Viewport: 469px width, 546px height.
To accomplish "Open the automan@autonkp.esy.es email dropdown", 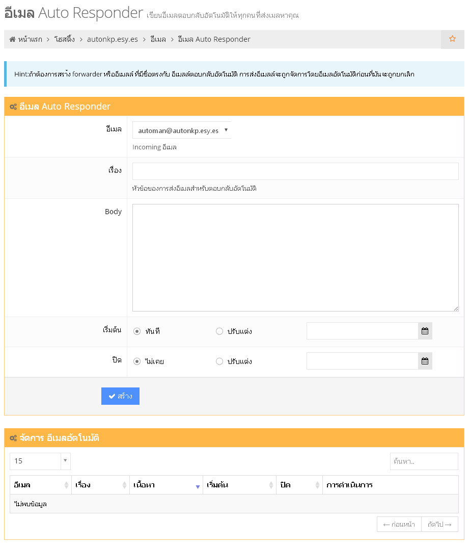I will 182,130.
